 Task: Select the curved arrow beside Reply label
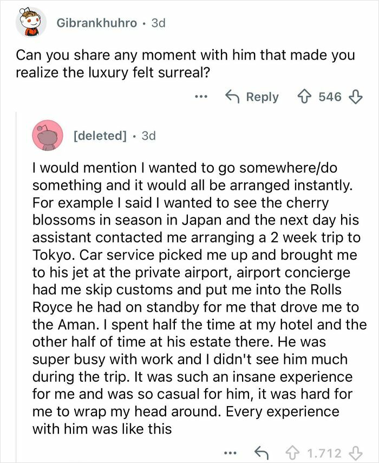coord(234,97)
